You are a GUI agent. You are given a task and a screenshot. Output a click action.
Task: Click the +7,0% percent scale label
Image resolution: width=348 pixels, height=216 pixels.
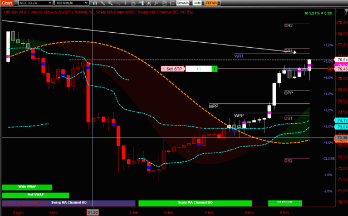pos(329,45)
